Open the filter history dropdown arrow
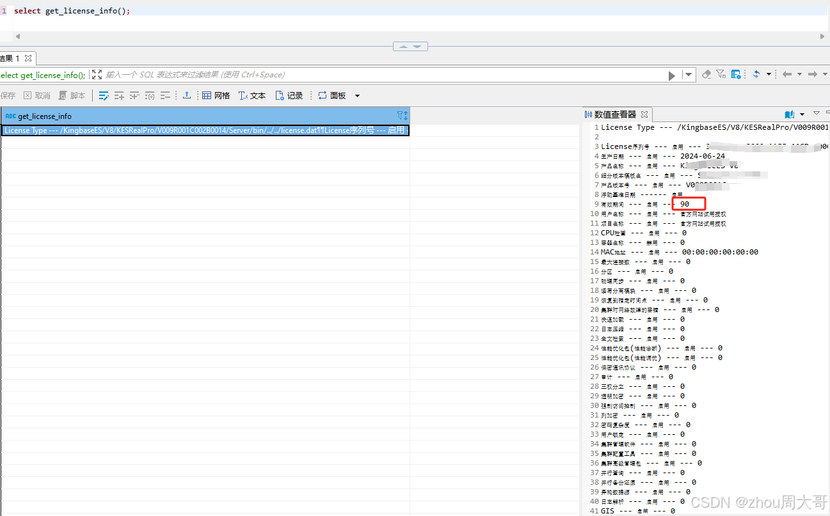The width and height of the screenshot is (830, 516). 689,74
